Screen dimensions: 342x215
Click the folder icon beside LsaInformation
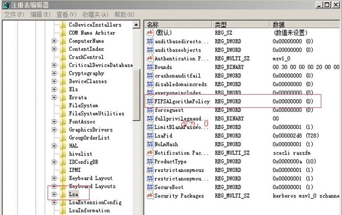pyautogui.click(x=63, y=211)
